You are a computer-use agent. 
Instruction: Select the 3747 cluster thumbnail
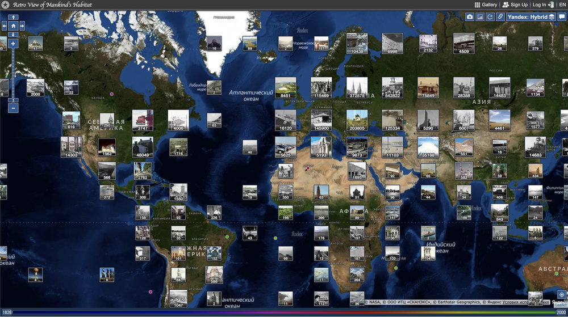click(x=143, y=120)
